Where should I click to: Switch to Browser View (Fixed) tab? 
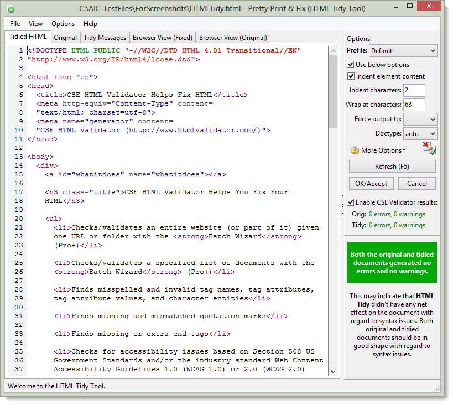163,38
